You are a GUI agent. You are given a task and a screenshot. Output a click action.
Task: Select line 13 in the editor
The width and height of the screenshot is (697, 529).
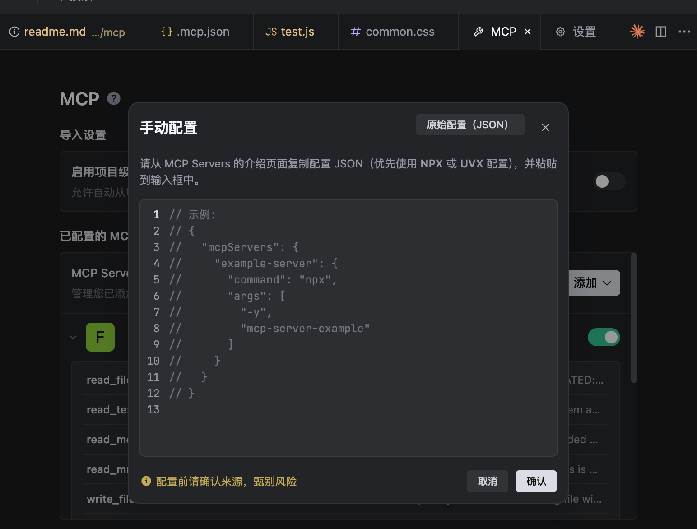[153, 409]
